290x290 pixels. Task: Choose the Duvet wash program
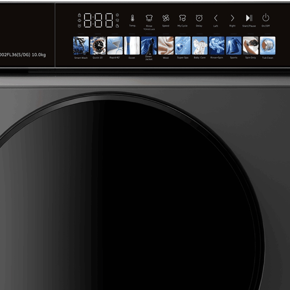click(x=132, y=46)
